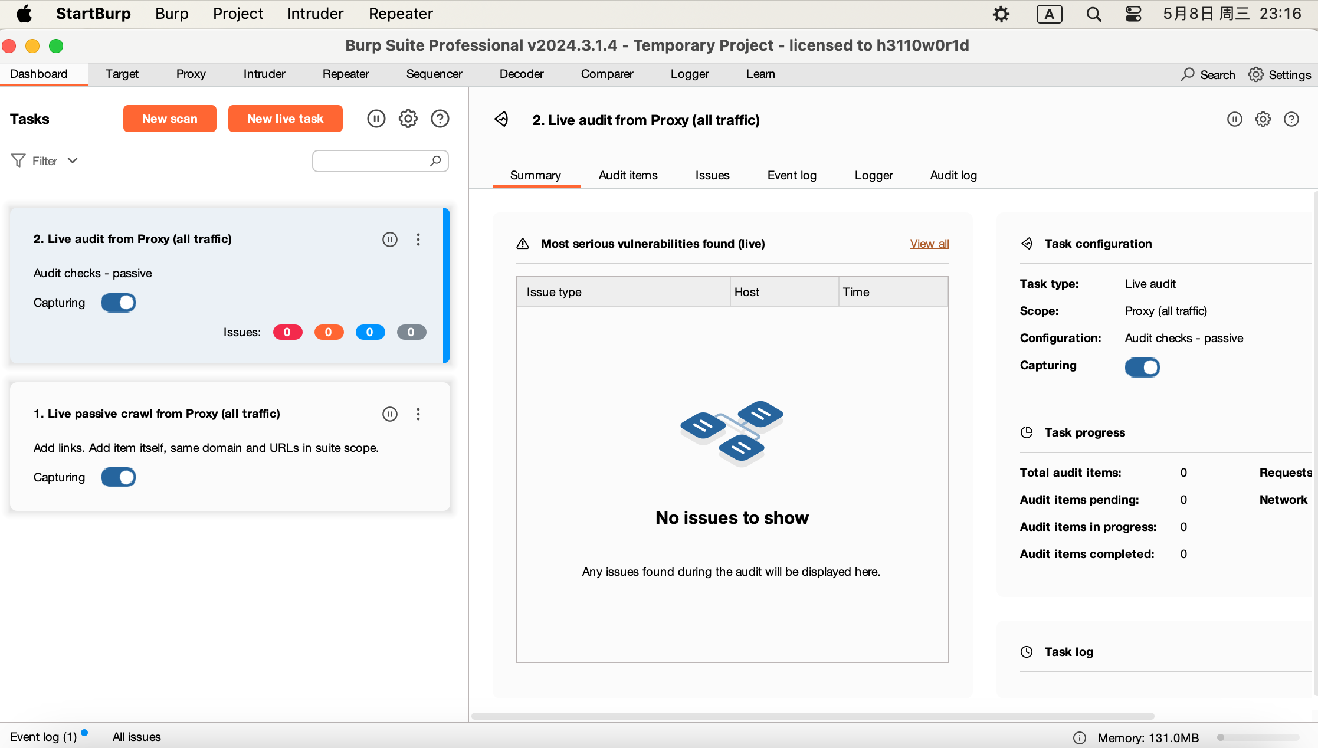
Task: Pause task from details panel header icon
Action: point(1234,120)
